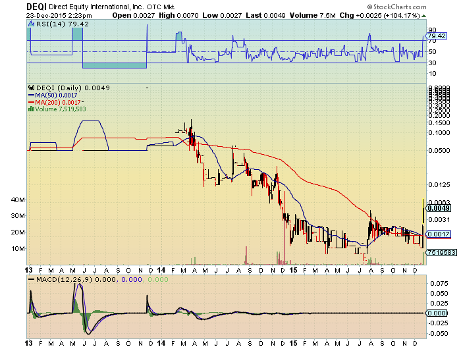Image resolution: width=461 pixels, height=349 pixels.
Task: Click the -0.050 MACD axis label
Action: click(x=438, y=333)
